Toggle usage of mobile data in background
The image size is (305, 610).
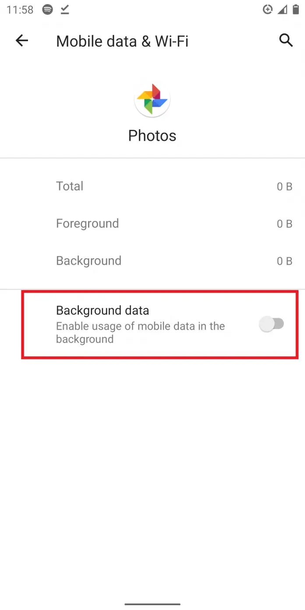pos(272,324)
